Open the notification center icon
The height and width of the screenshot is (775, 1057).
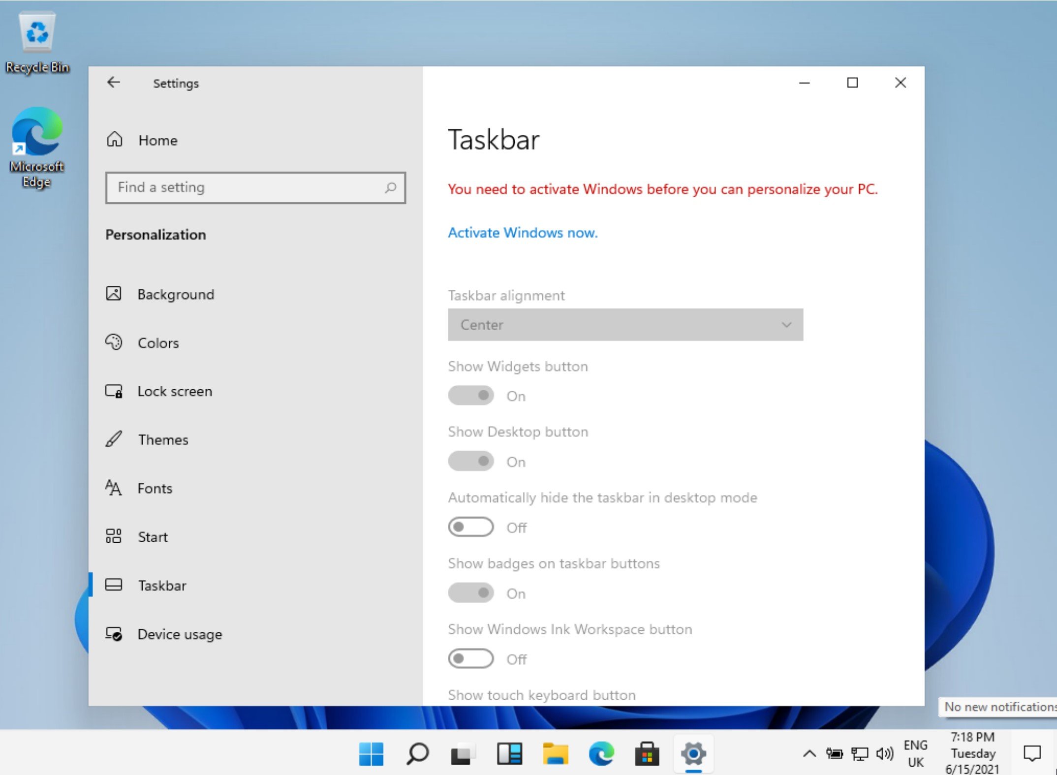point(1031,753)
